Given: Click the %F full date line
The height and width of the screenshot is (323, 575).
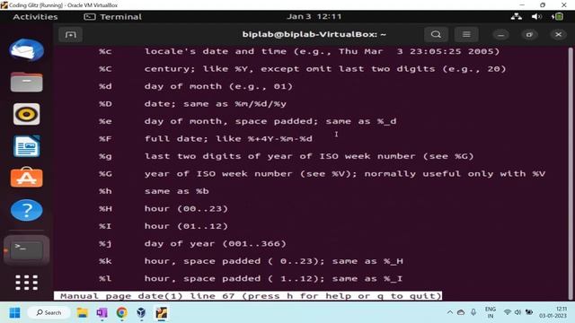Looking at the screenshot, I should point(206,139).
